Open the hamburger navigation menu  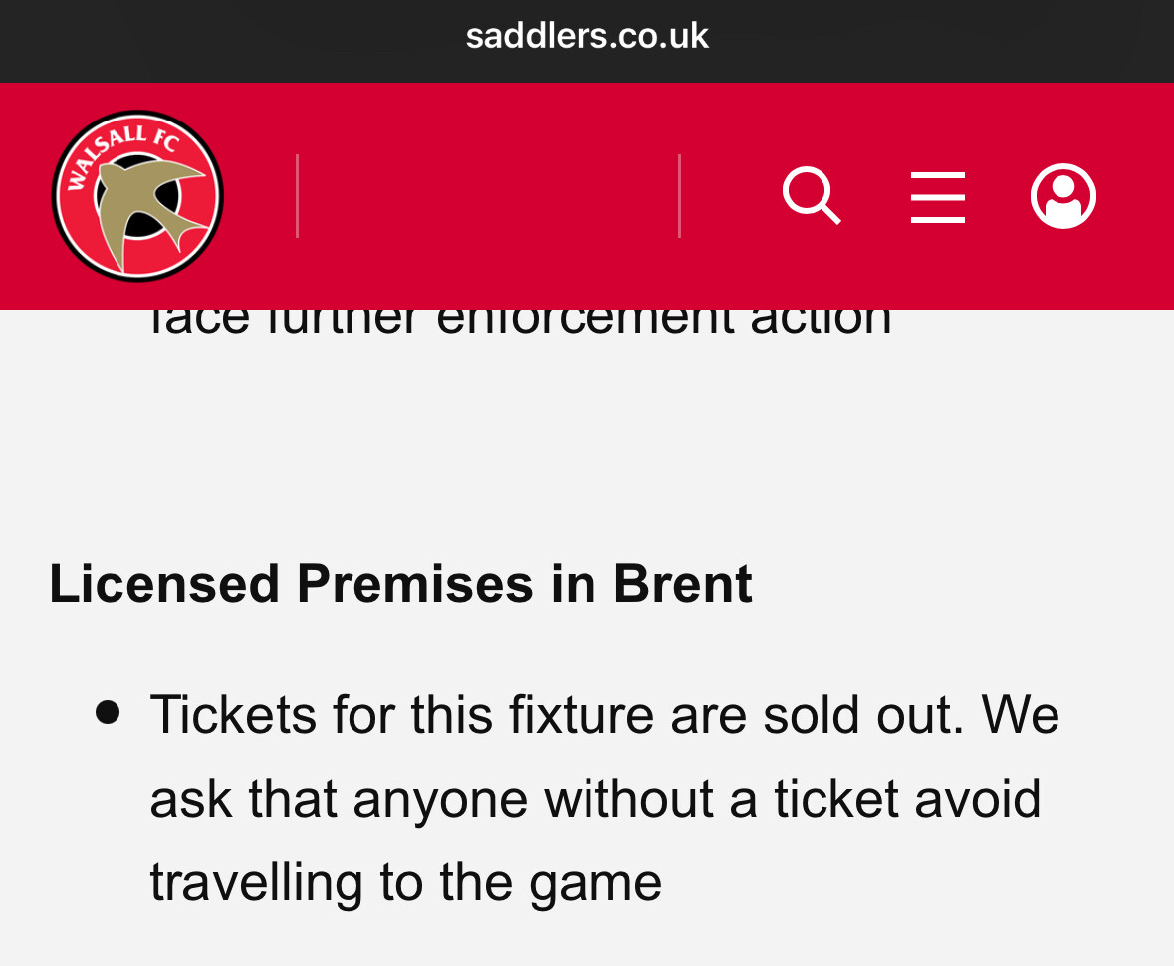[937, 197]
